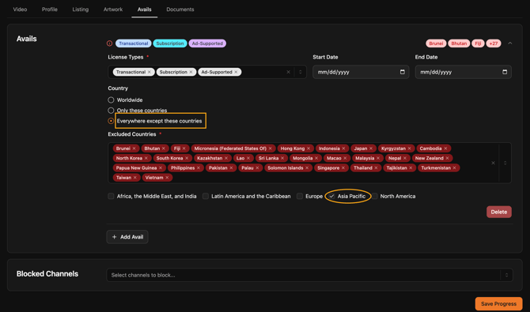Open the End Date calendar picker
This screenshot has height=312, width=530.
click(x=505, y=72)
